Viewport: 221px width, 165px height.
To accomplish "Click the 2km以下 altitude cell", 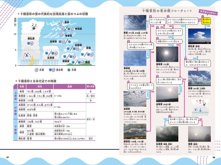I will click(x=70, y=122).
